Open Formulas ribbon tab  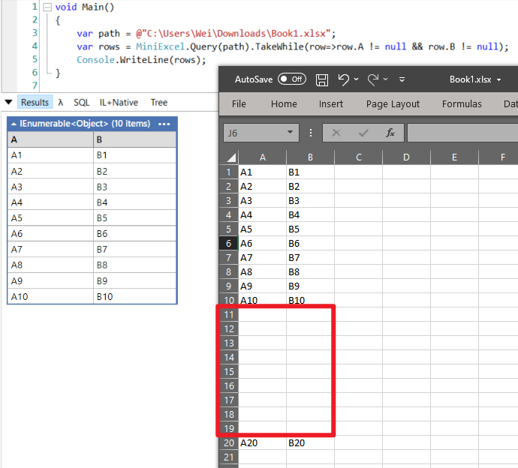(x=462, y=104)
